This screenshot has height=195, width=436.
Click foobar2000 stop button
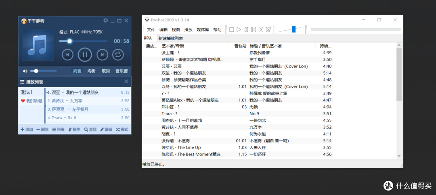point(232,29)
